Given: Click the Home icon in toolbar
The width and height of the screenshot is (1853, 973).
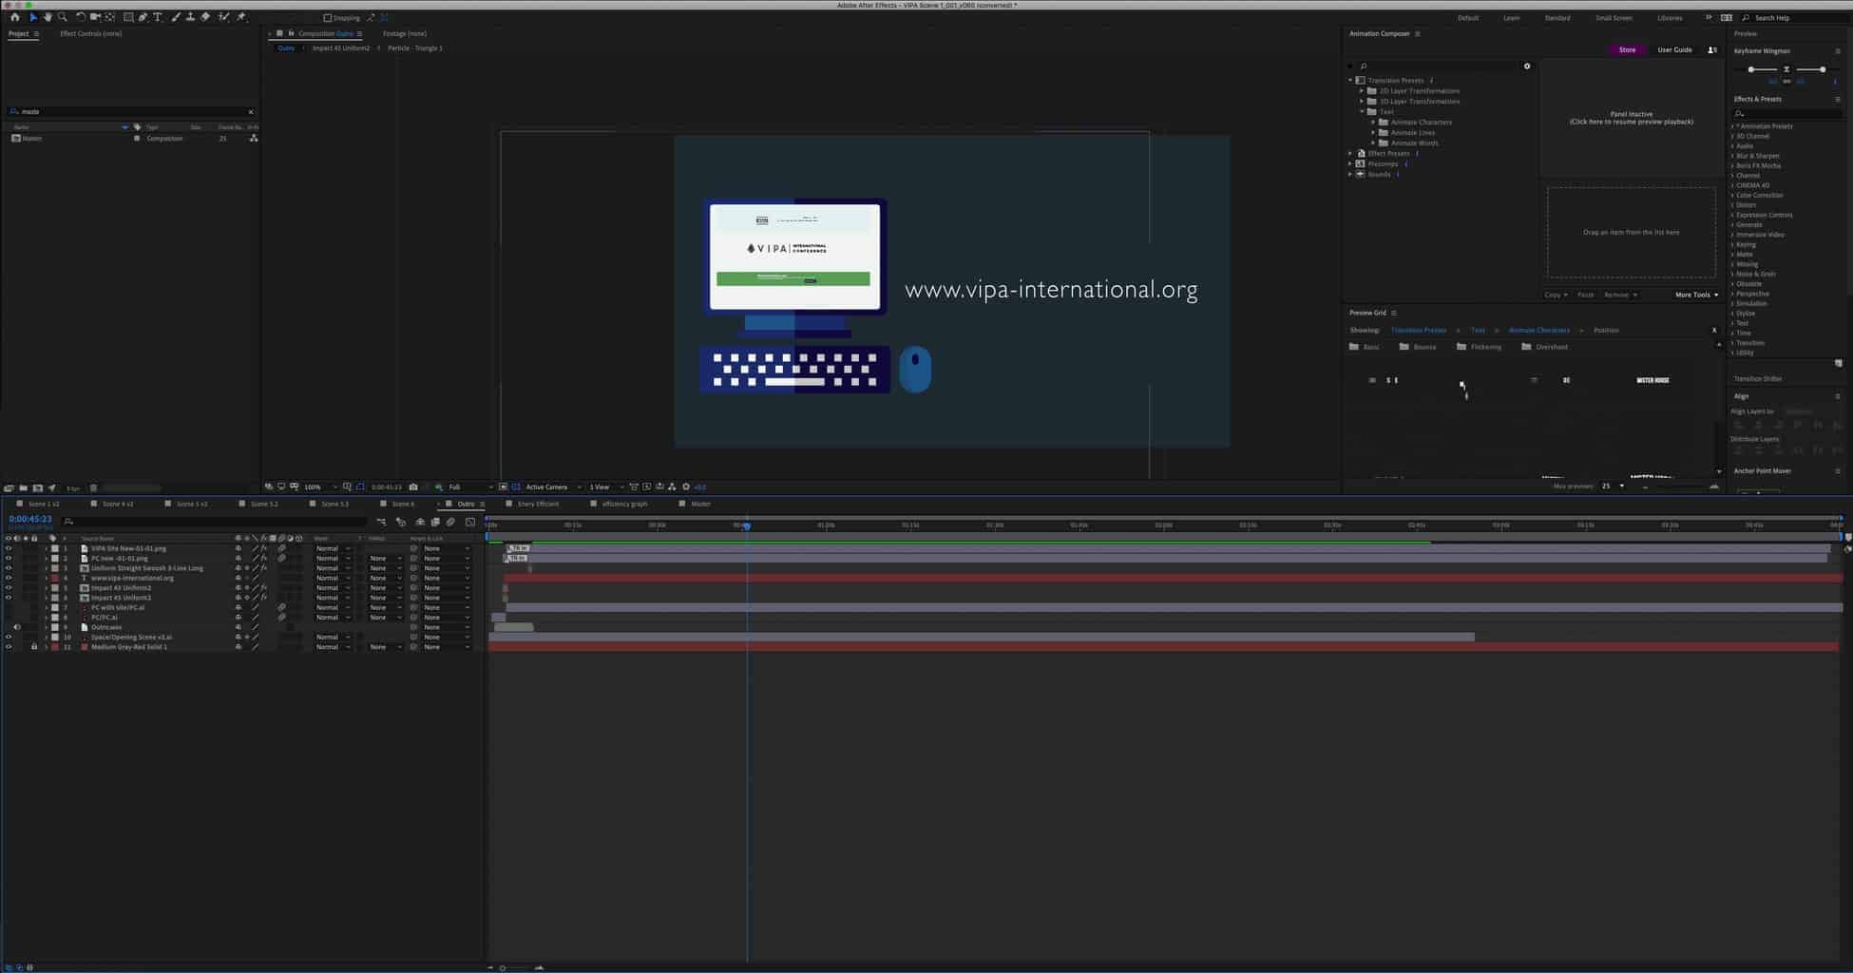Looking at the screenshot, I should [x=14, y=17].
